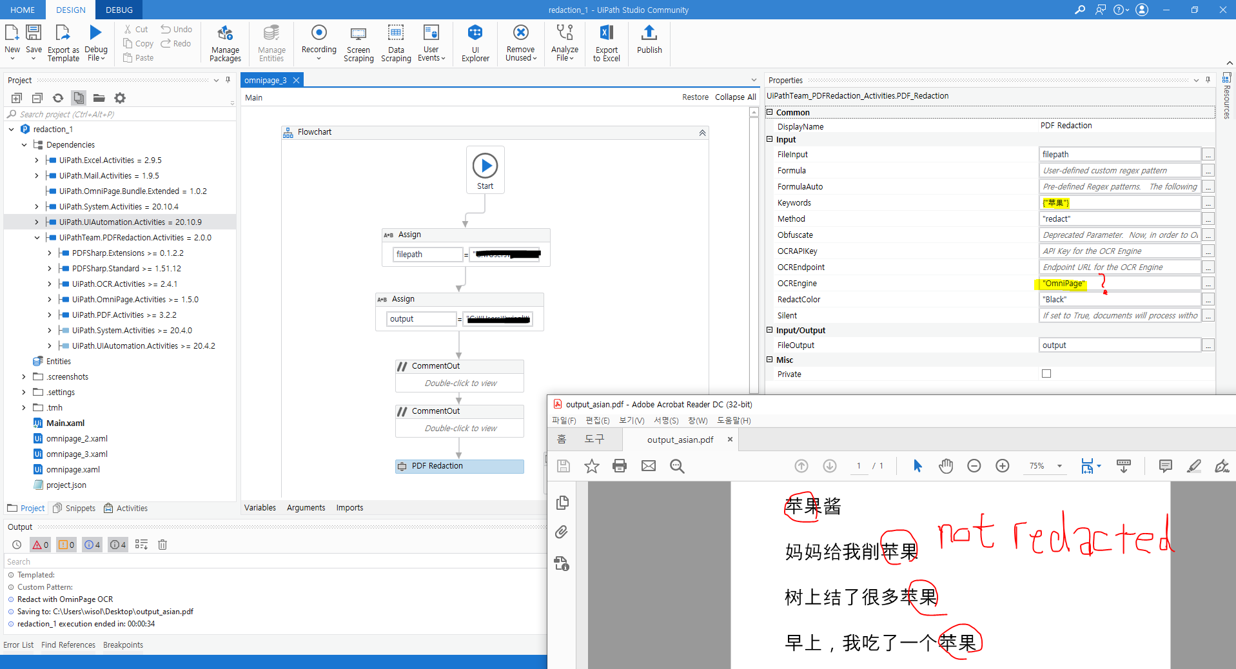Expand UiPath.Excel.Activities dependency
This screenshot has height=669, width=1236.
click(x=36, y=160)
